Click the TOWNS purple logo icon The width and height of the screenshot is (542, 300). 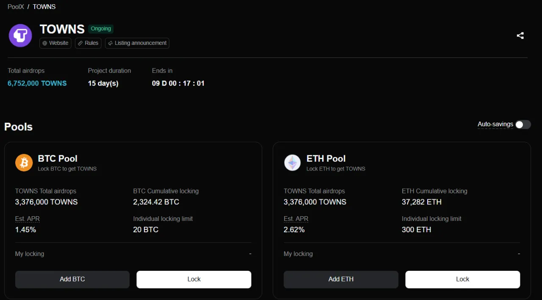20,36
